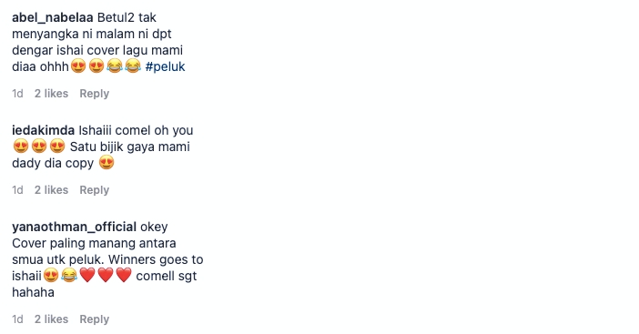This screenshot has height=334, width=639.
Task: Open abel_nabelaa's profile from username
Action: pyautogui.click(x=53, y=17)
